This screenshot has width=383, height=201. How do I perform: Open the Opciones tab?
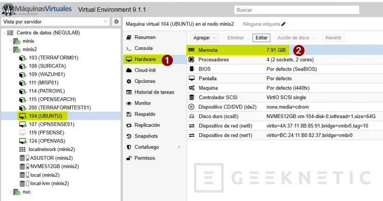tap(155, 82)
